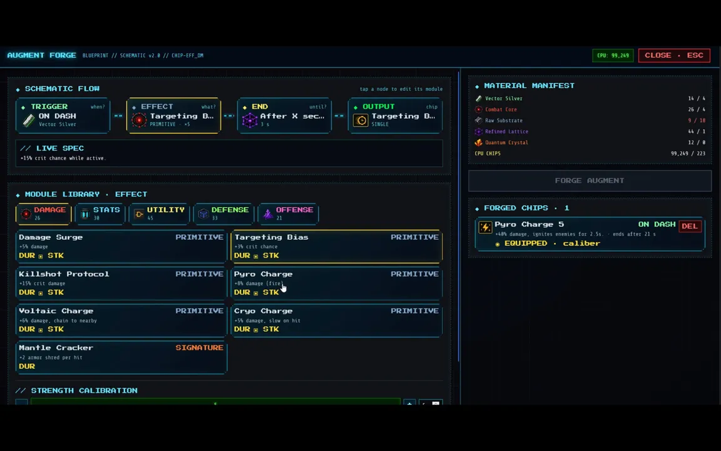The image size is (721, 451).
Task: Switch to the Damage module tab
Action: click(x=44, y=214)
